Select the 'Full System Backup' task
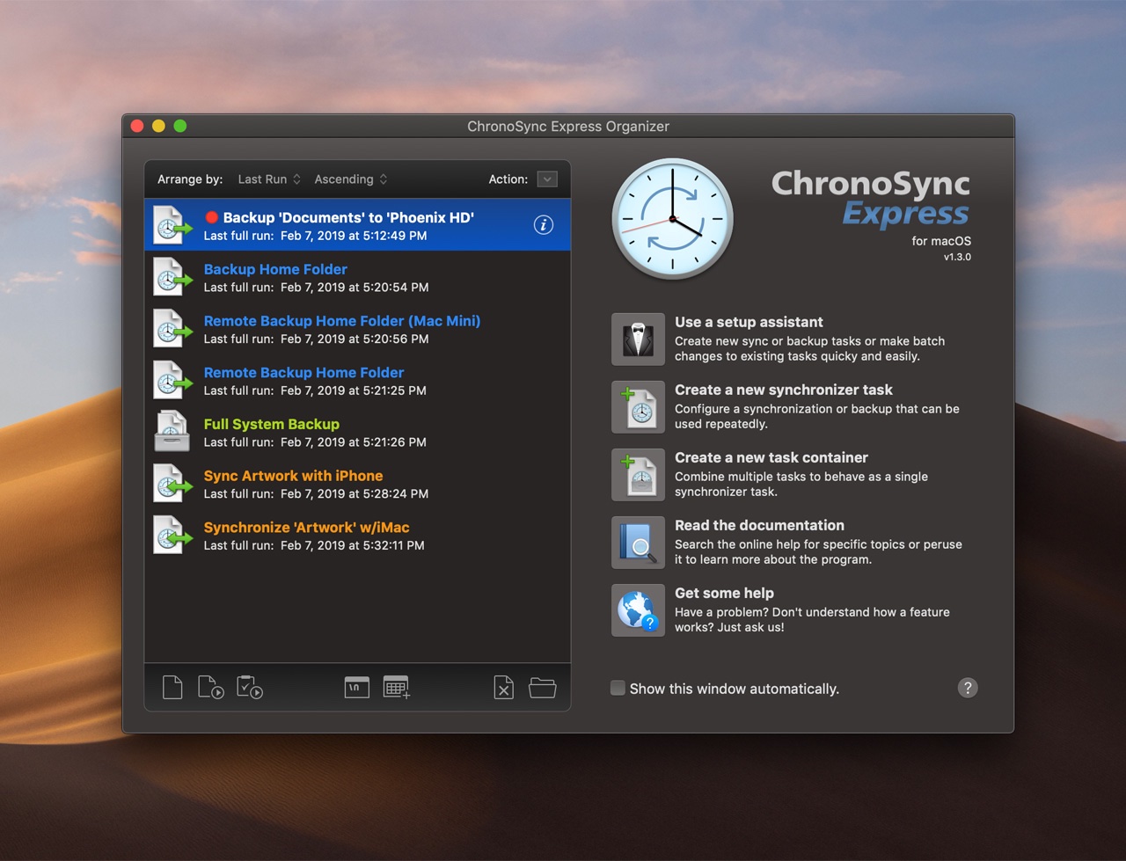 click(x=271, y=425)
